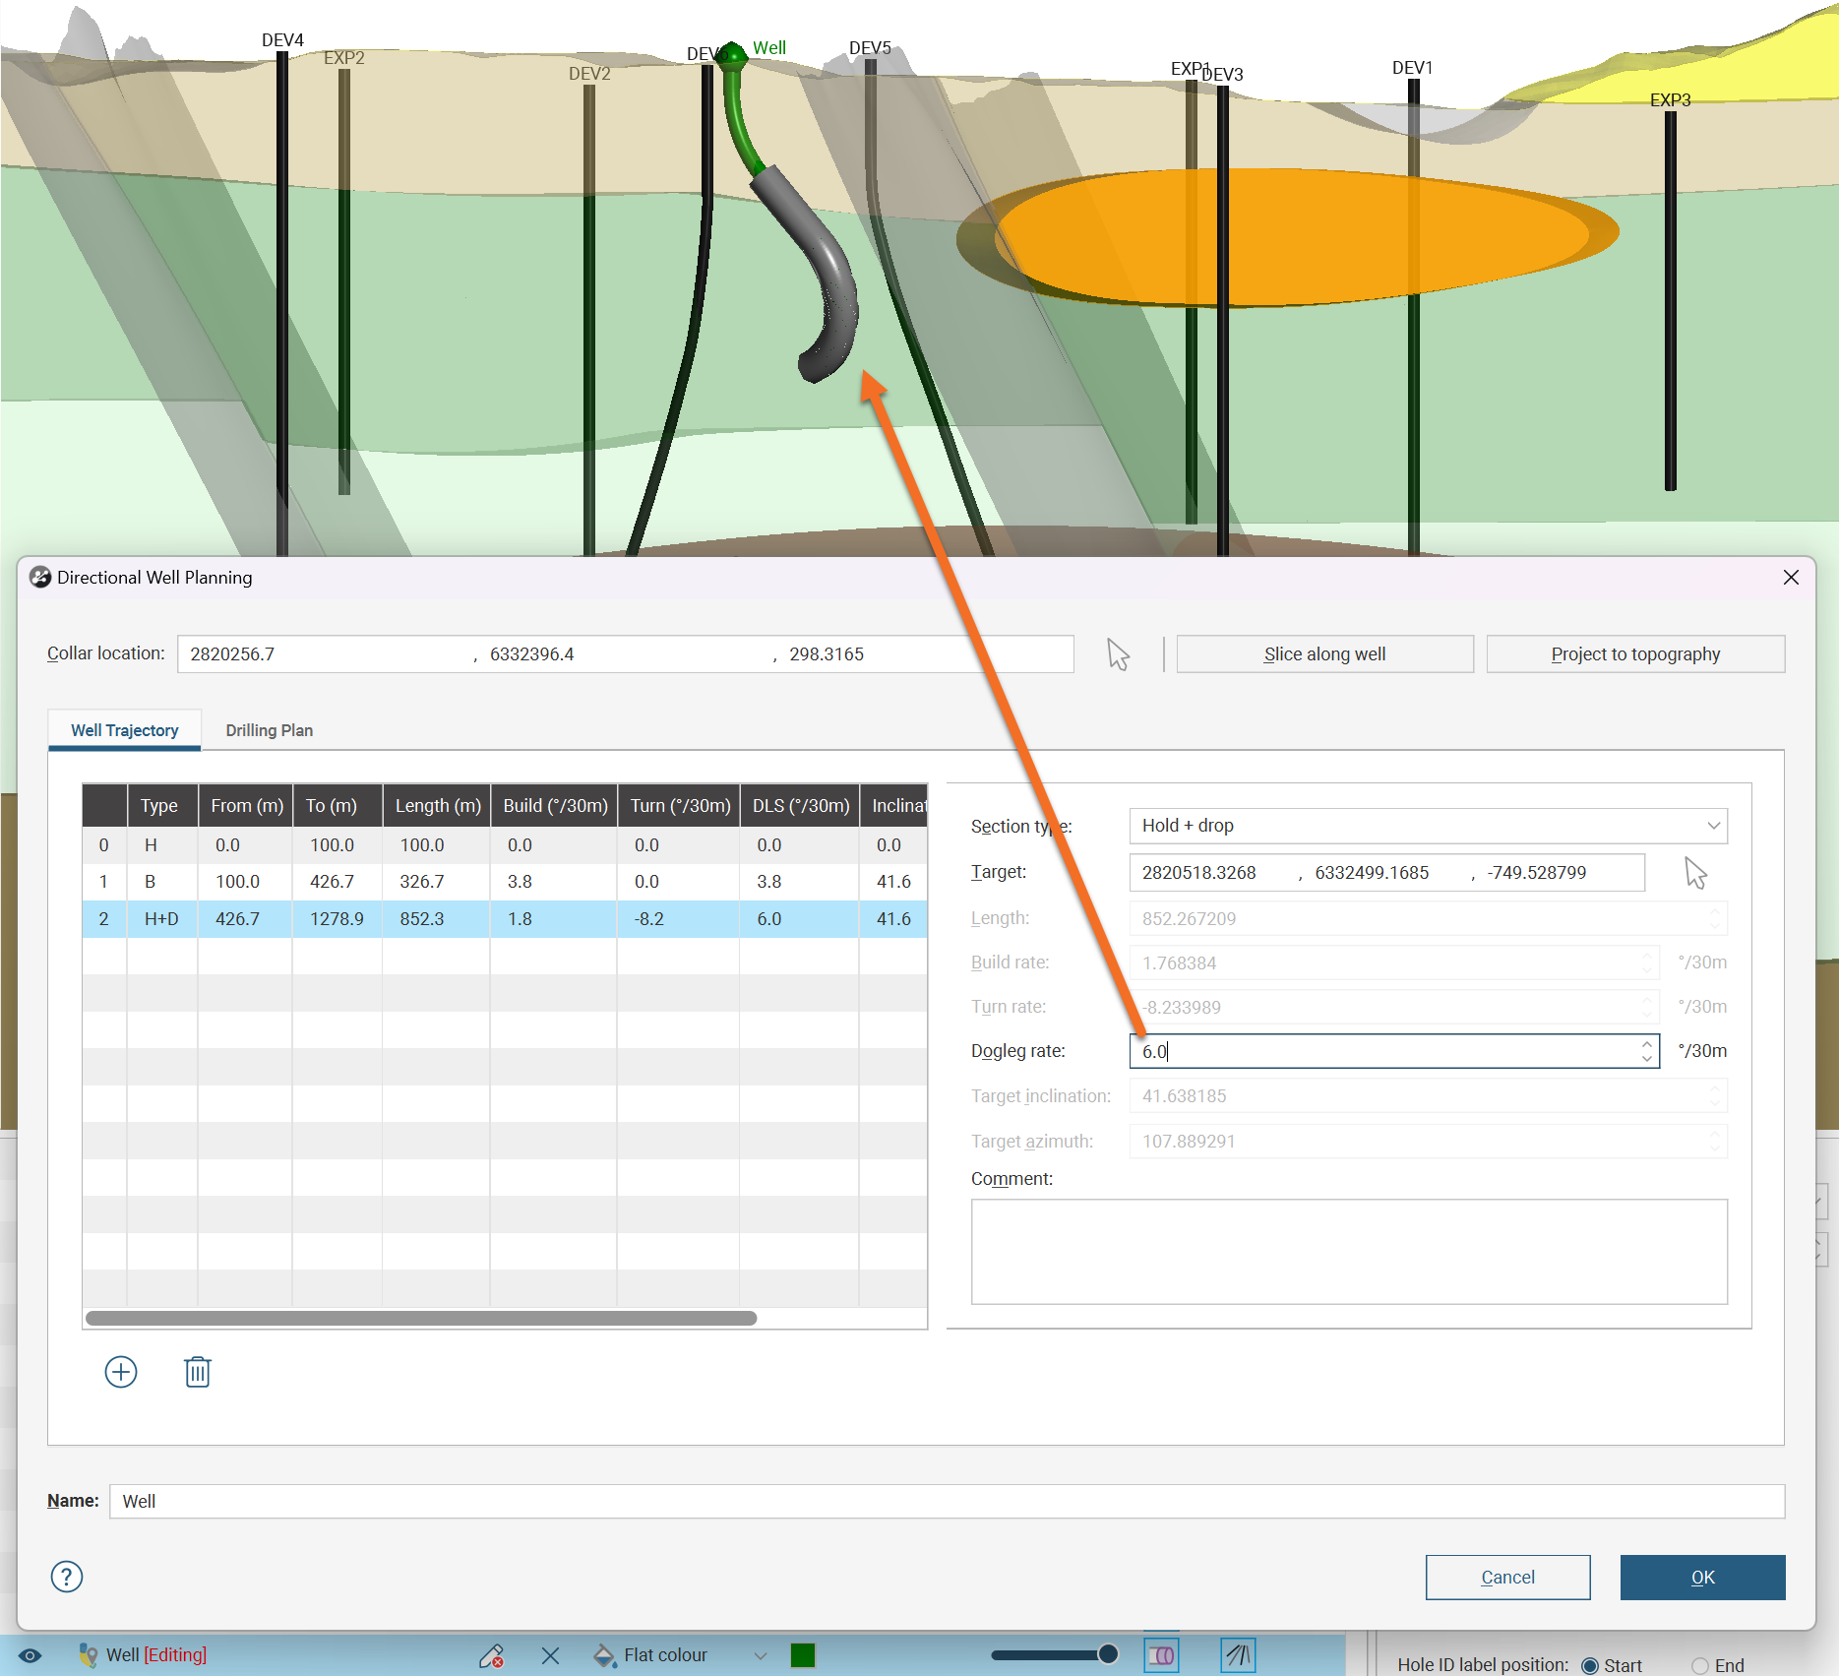Select Start hole ID label position
This screenshot has width=1839, height=1676.
coord(1590,1665)
